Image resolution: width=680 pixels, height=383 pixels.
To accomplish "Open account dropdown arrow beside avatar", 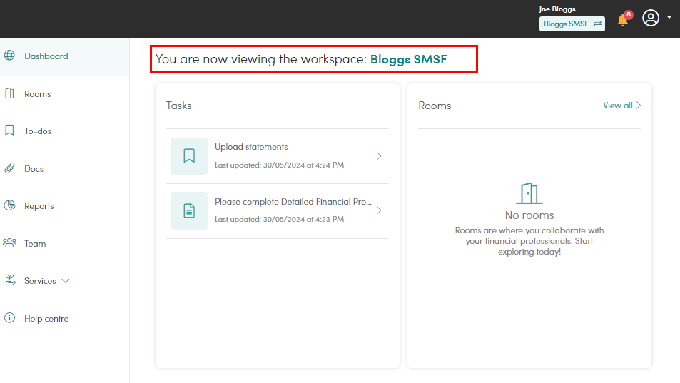I will (x=669, y=18).
